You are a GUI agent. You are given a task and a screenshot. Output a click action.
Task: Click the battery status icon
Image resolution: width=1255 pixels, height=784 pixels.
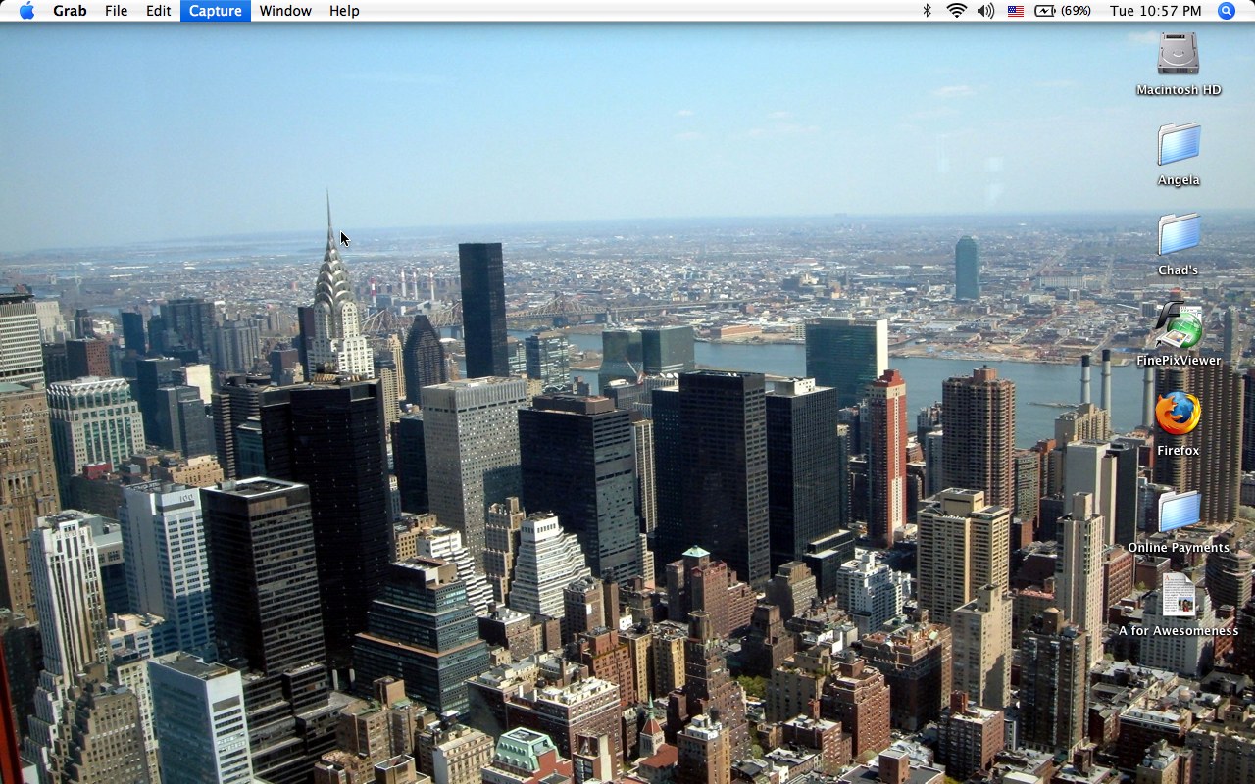[x=1045, y=11]
